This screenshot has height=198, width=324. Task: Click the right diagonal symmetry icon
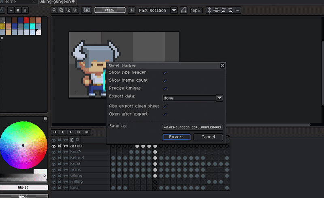[x=224, y=10]
